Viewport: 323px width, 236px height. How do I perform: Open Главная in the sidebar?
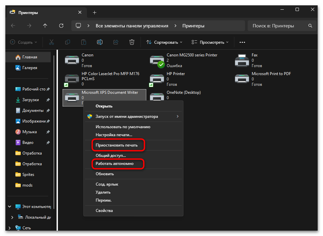(28, 57)
